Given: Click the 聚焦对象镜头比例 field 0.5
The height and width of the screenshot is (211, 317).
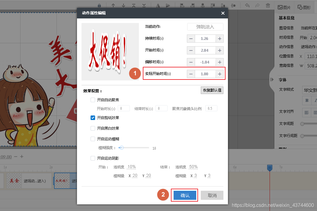Looking at the screenshot, I should click(x=211, y=108).
